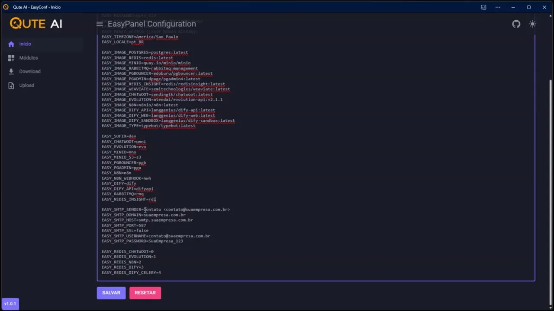Click line EASY_IMAGE_WEAVIATE
Viewport: 554px width, 311px height.
click(x=166, y=89)
